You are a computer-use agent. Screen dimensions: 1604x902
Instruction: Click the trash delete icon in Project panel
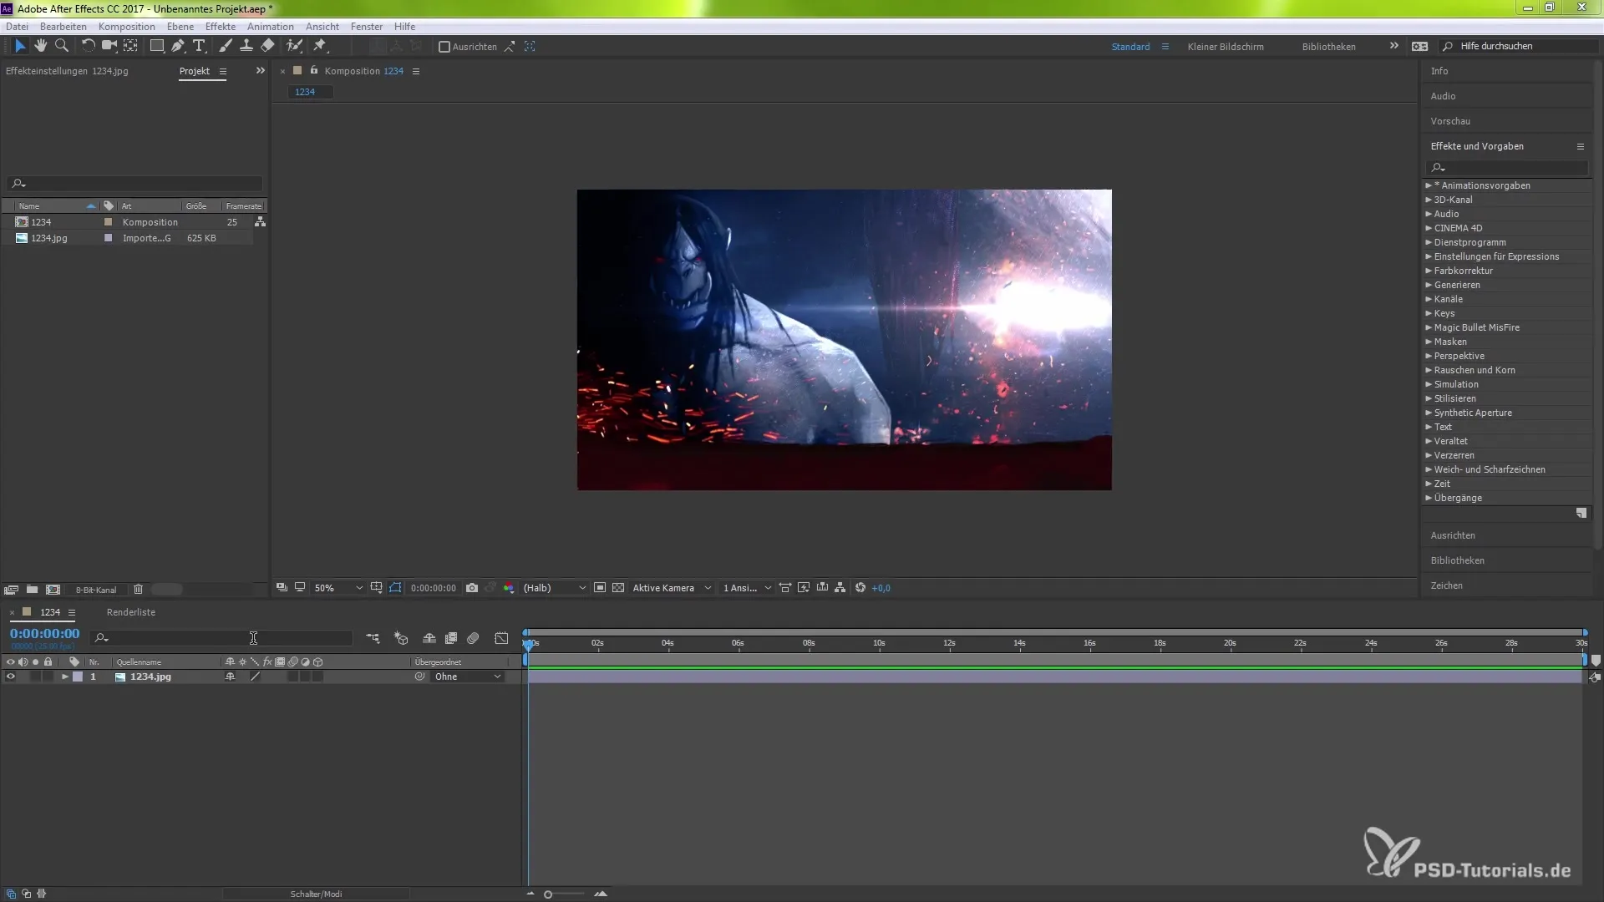tap(139, 590)
